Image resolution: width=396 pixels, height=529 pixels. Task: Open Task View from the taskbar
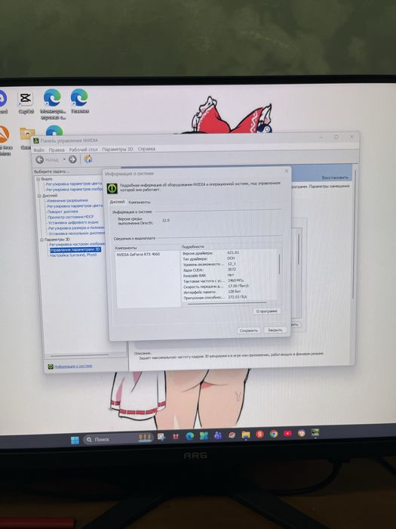click(x=161, y=437)
